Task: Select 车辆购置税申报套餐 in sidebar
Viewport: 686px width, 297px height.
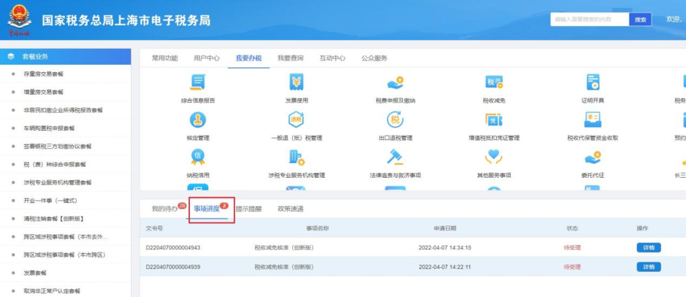Action: point(49,128)
